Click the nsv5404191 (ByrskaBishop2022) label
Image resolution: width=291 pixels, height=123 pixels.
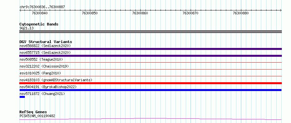coord(48,87)
